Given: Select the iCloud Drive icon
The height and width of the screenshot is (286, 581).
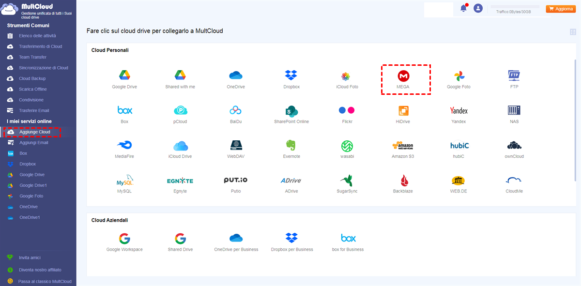Looking at the screenshot, I should coord(180,146).
